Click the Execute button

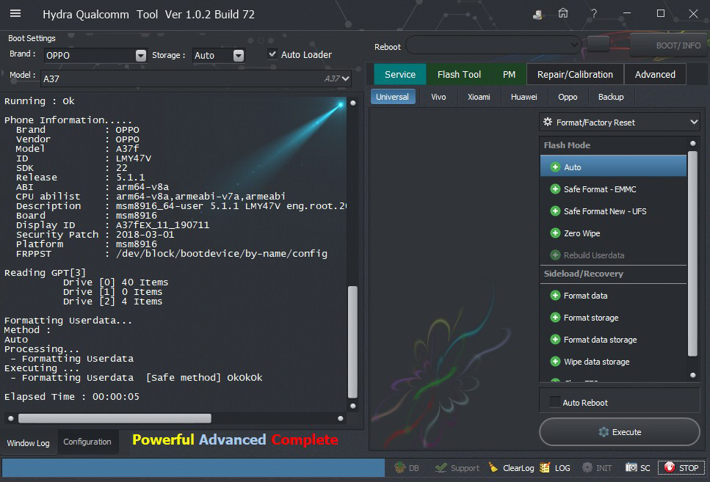(620, 432)
